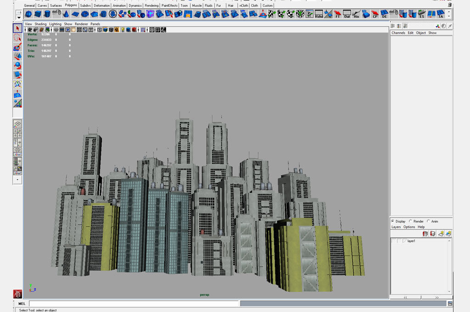The width and height of the screenshot is (470, 312).
Task: Choose the Show manipulator tool
Action: [17, 103]
